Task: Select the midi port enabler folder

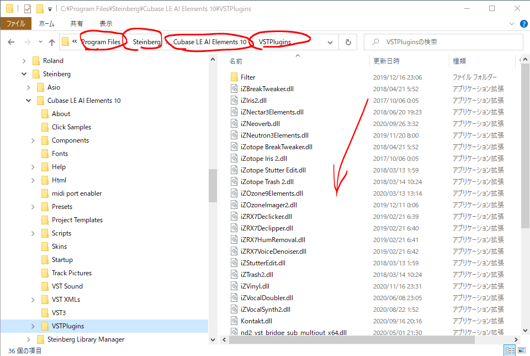Action: pos(77,193)
